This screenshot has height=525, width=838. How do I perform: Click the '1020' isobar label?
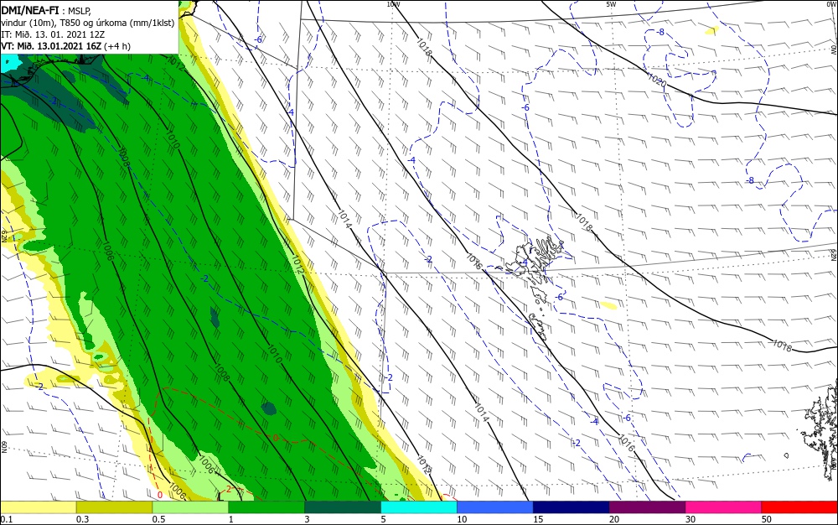[x=657, y=81]
